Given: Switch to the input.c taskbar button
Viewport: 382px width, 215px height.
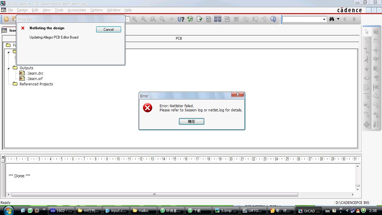Looking at the screenshot, I should click(x=117, y=211).
